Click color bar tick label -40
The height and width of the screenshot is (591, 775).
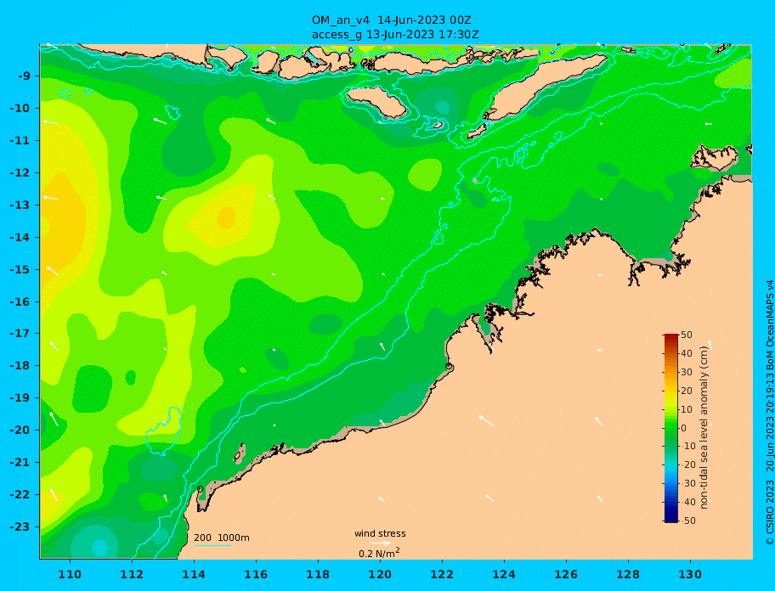(x=687, y=502)
